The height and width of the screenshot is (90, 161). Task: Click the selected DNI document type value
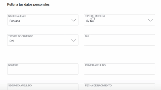[x=12, y=41]
